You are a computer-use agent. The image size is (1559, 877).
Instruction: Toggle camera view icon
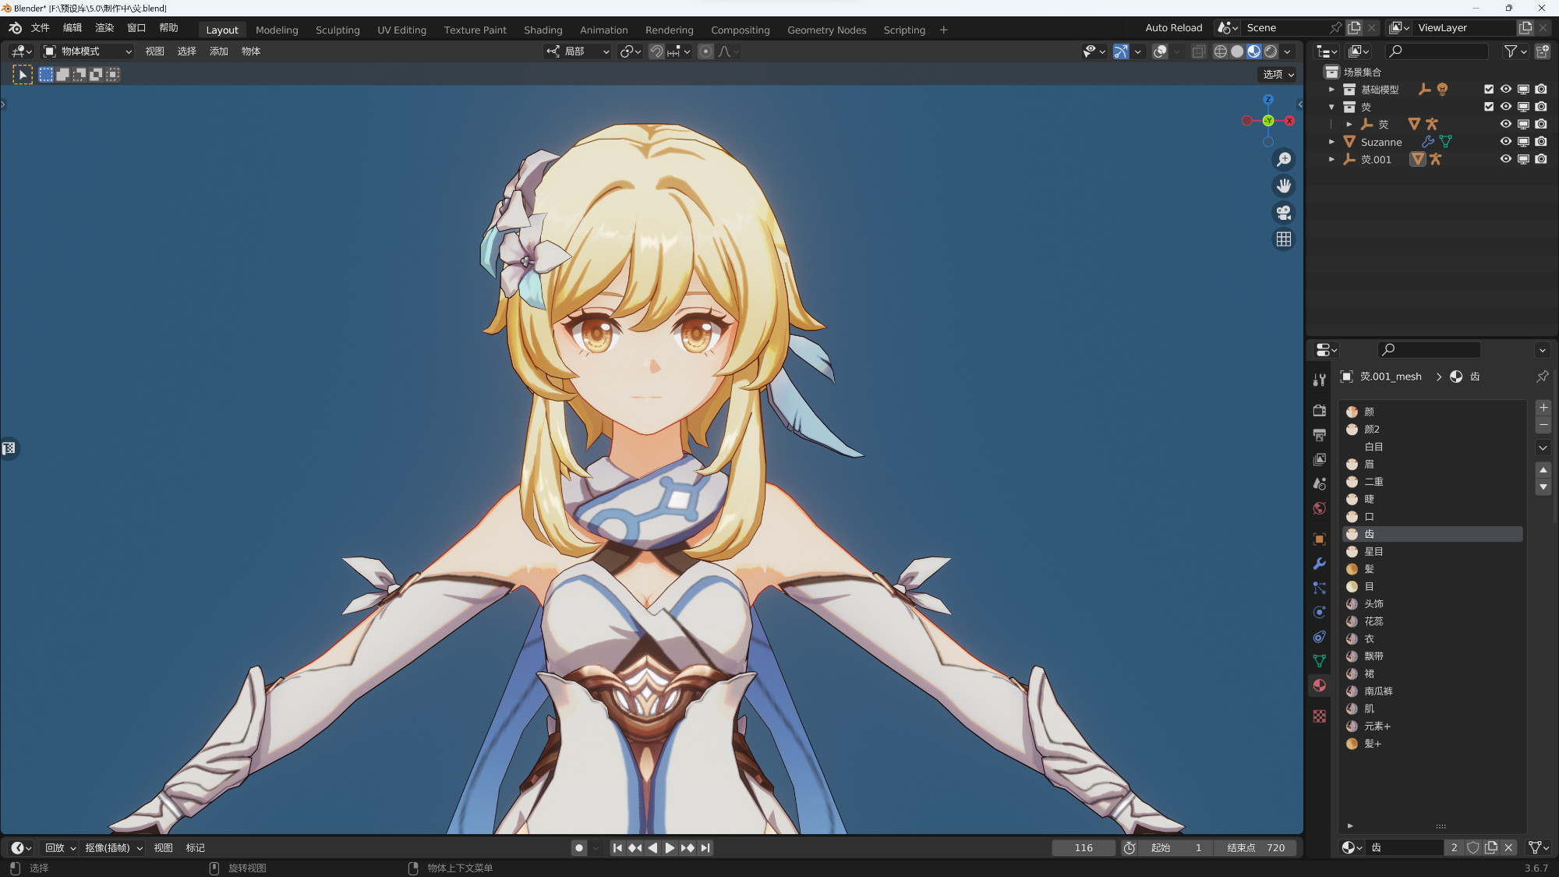pos(1283,213)
